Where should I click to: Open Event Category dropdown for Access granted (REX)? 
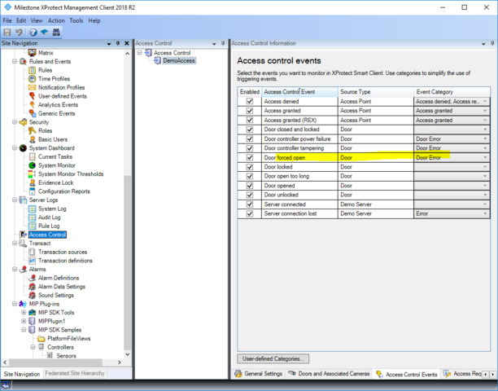pyautogui.click(x=485, y=121)
